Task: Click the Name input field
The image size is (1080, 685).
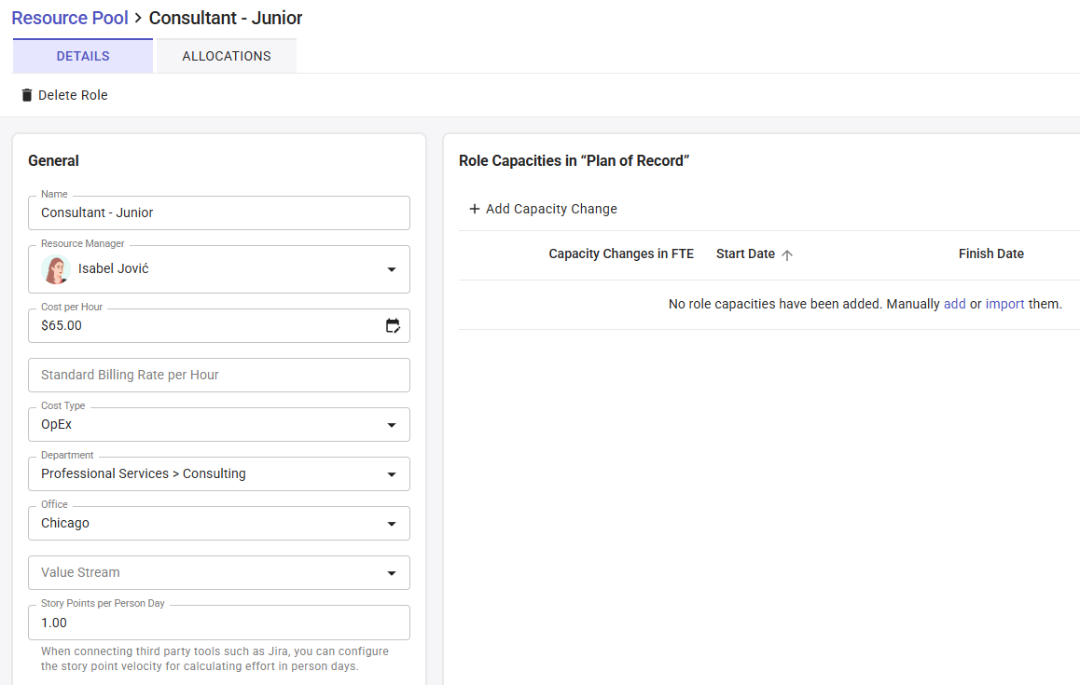Action: coord(219,212)
